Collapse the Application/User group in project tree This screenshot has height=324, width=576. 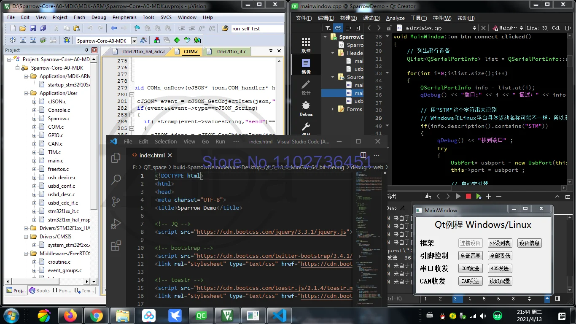point(27,93)
